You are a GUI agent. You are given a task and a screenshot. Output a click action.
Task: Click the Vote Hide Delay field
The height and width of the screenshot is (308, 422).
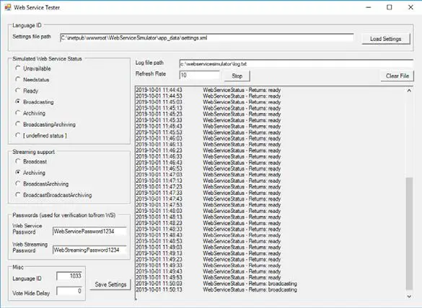(69, 291)
